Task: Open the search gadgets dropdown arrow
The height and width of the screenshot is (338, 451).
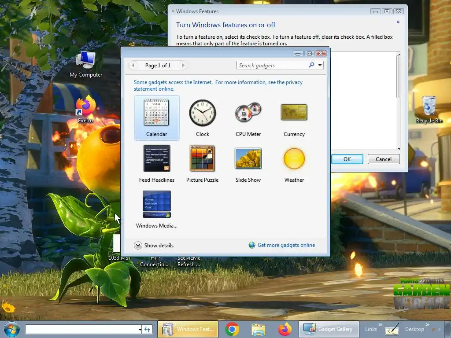Action: [x=320, y=65]
